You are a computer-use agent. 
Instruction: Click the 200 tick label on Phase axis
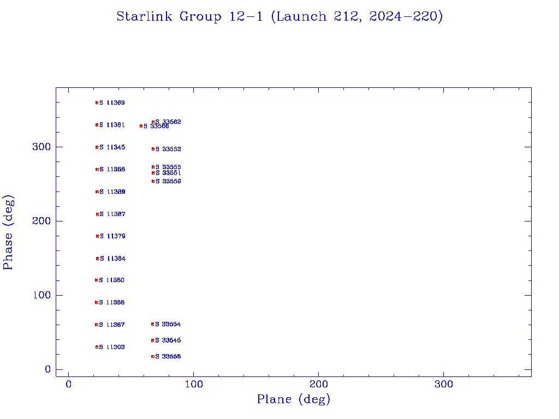(x=41, y=221)
